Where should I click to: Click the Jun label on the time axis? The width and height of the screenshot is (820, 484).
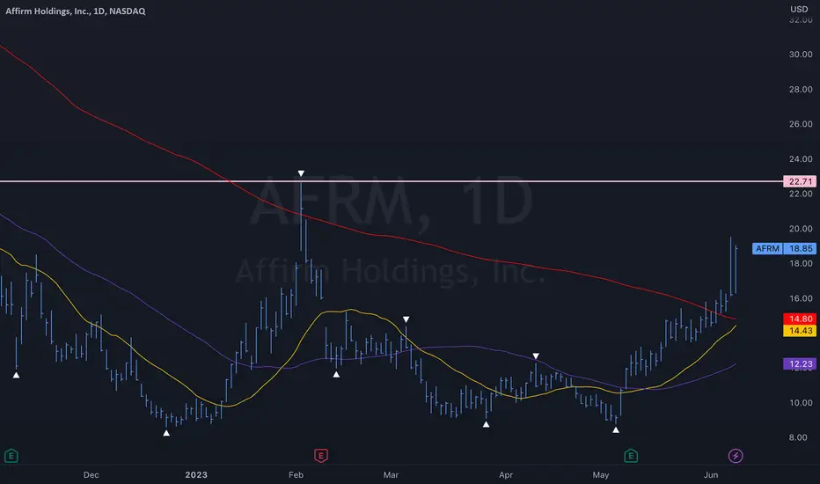point(711,474)
